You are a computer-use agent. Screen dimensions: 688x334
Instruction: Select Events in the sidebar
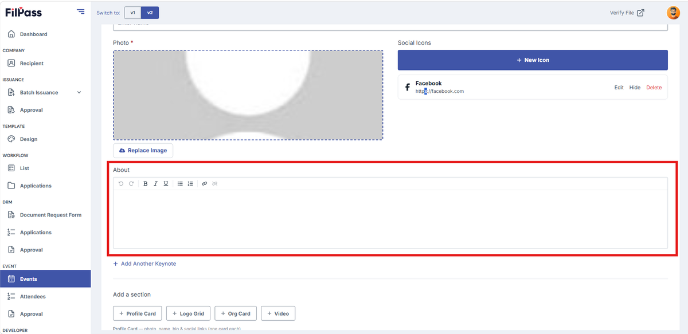tap(45, 279)
